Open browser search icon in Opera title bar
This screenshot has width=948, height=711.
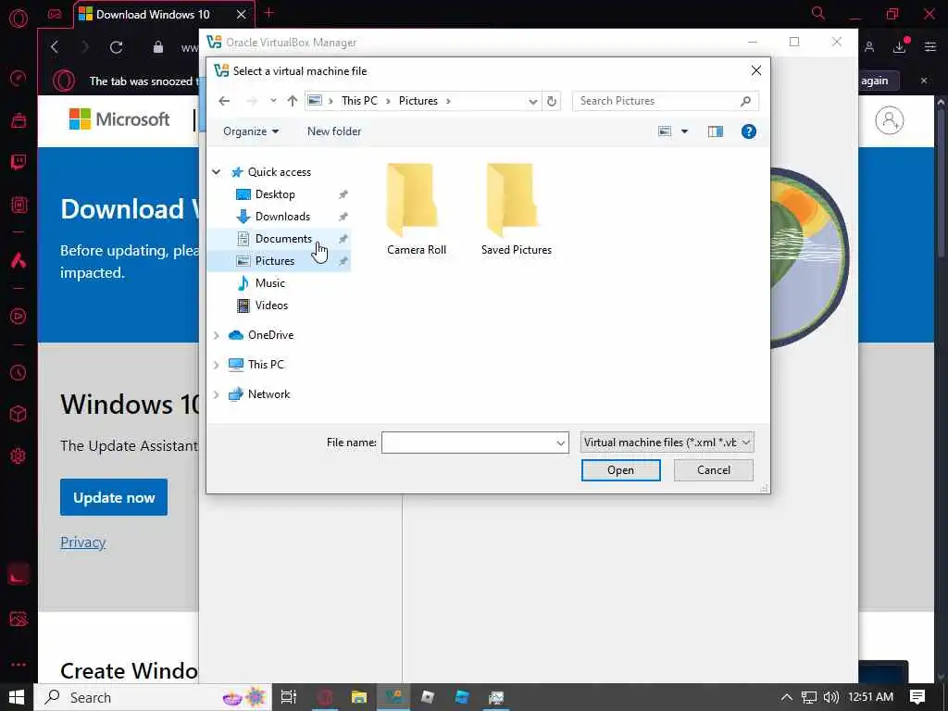[818, 13]
